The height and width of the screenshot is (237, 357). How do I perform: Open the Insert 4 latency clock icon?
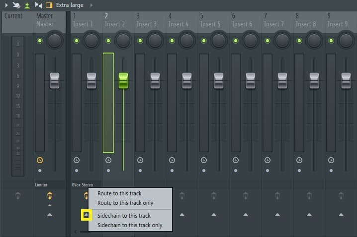pos(172,160)
